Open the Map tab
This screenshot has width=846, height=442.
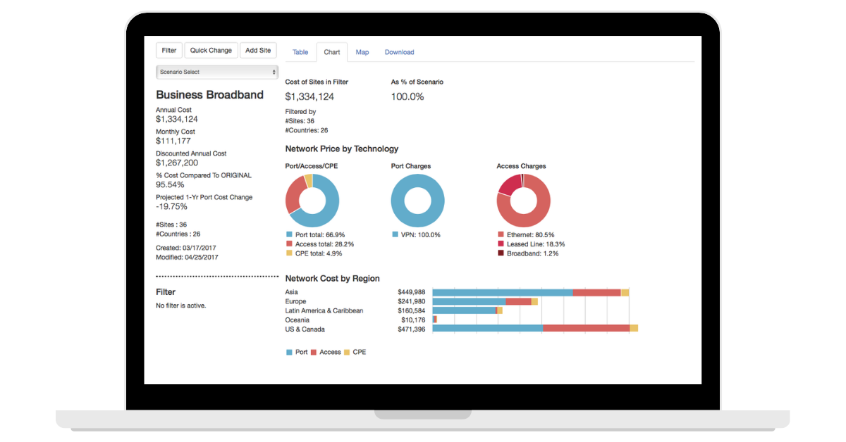[362, 52]
